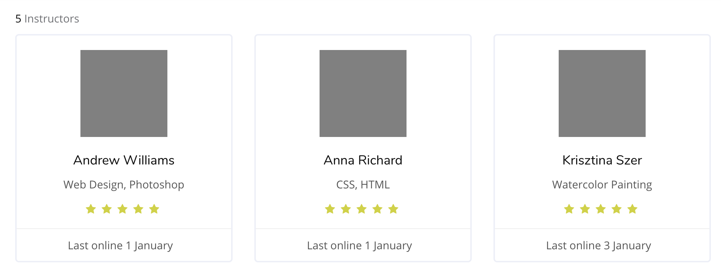Click Andrew Williams' first rating star
Viewport: 721px width, 279px height.
91,209
